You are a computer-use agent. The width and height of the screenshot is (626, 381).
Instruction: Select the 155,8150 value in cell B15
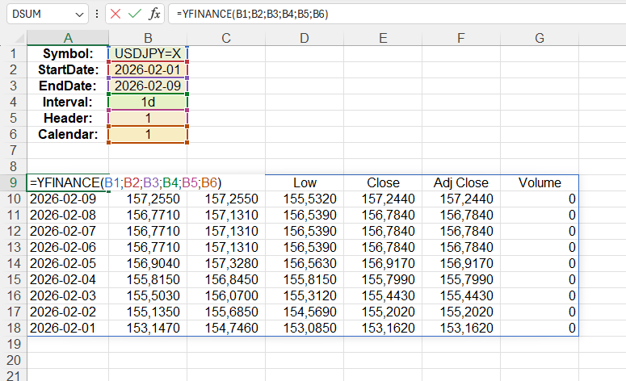pyautogui.click(x=148, y=279)
